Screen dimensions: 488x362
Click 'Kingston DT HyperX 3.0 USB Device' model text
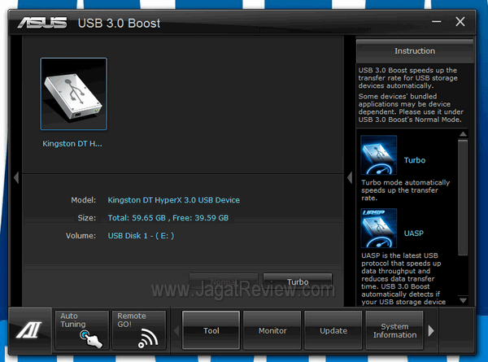pos(174,200)
